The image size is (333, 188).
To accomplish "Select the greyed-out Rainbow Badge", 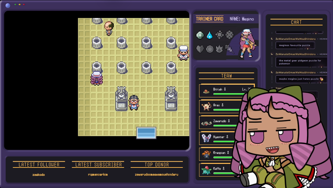I will tap(229, 35).
